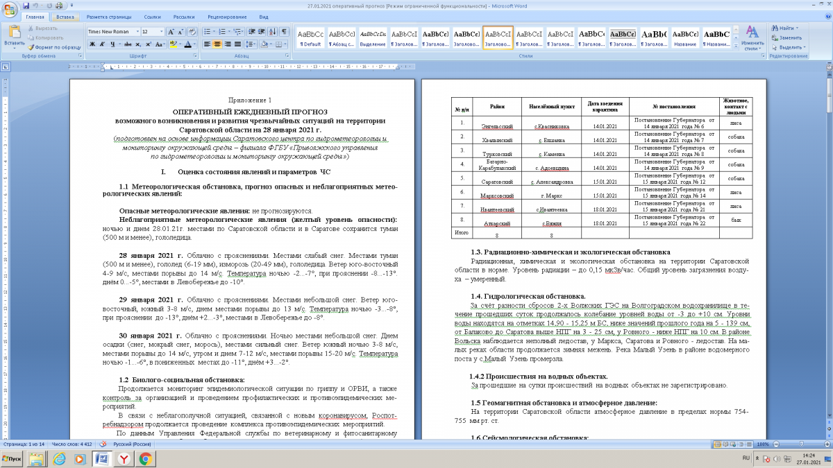Click the tab stop selector at ruler corner

point(6,67)
